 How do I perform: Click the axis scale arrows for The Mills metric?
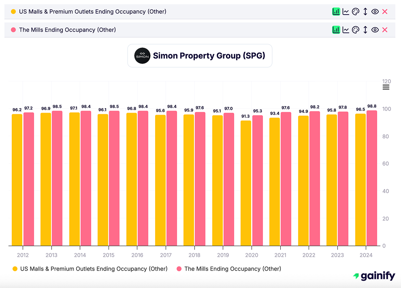click(365, 29)
